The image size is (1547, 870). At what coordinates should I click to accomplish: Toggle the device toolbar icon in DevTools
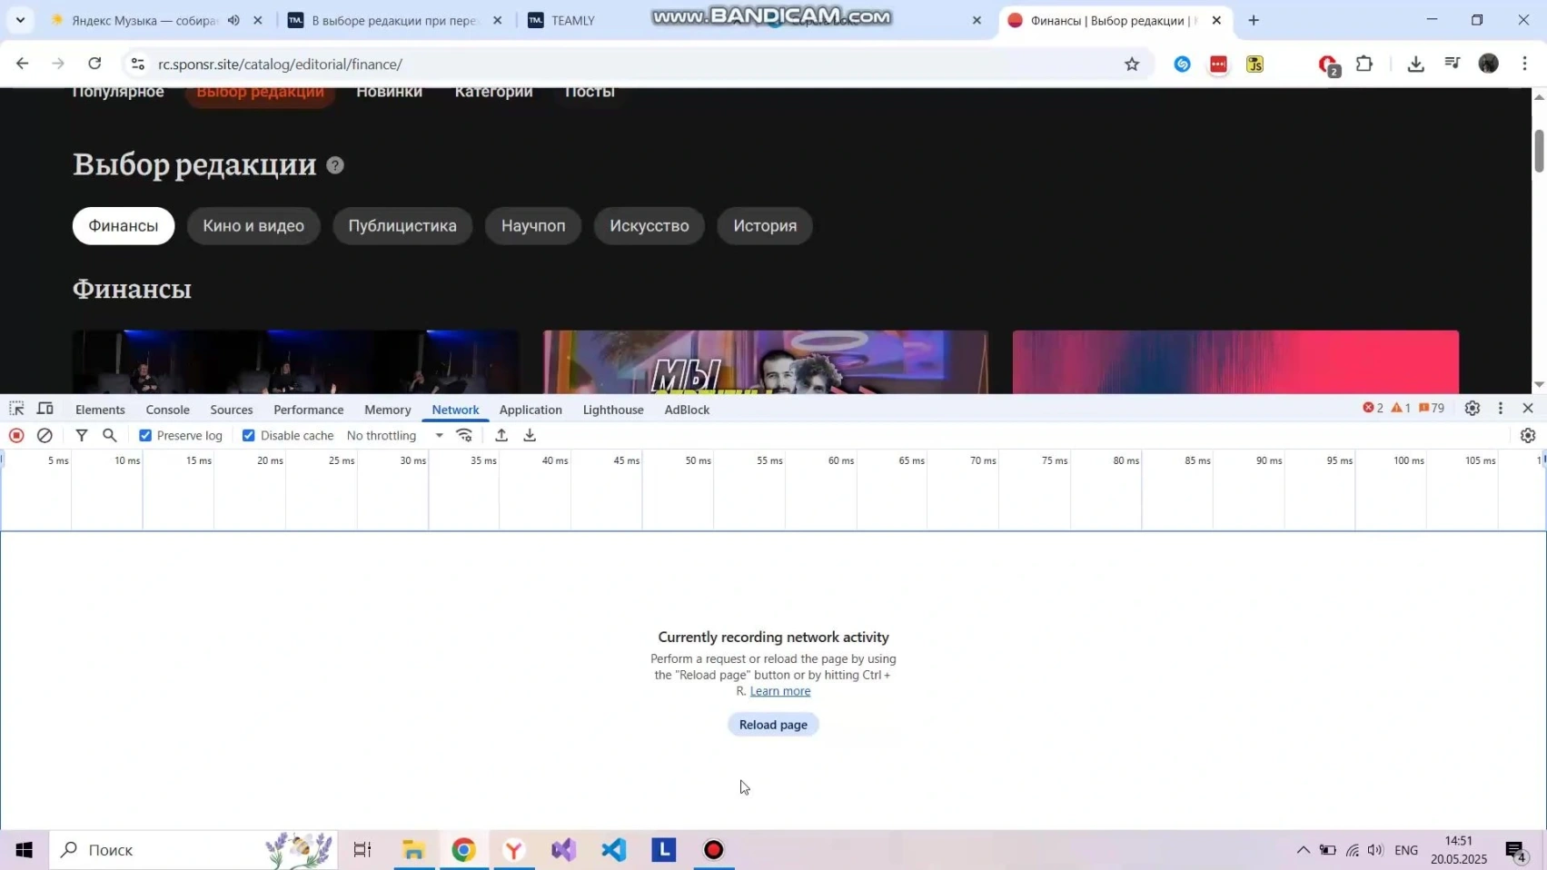(x=45, y=409)
